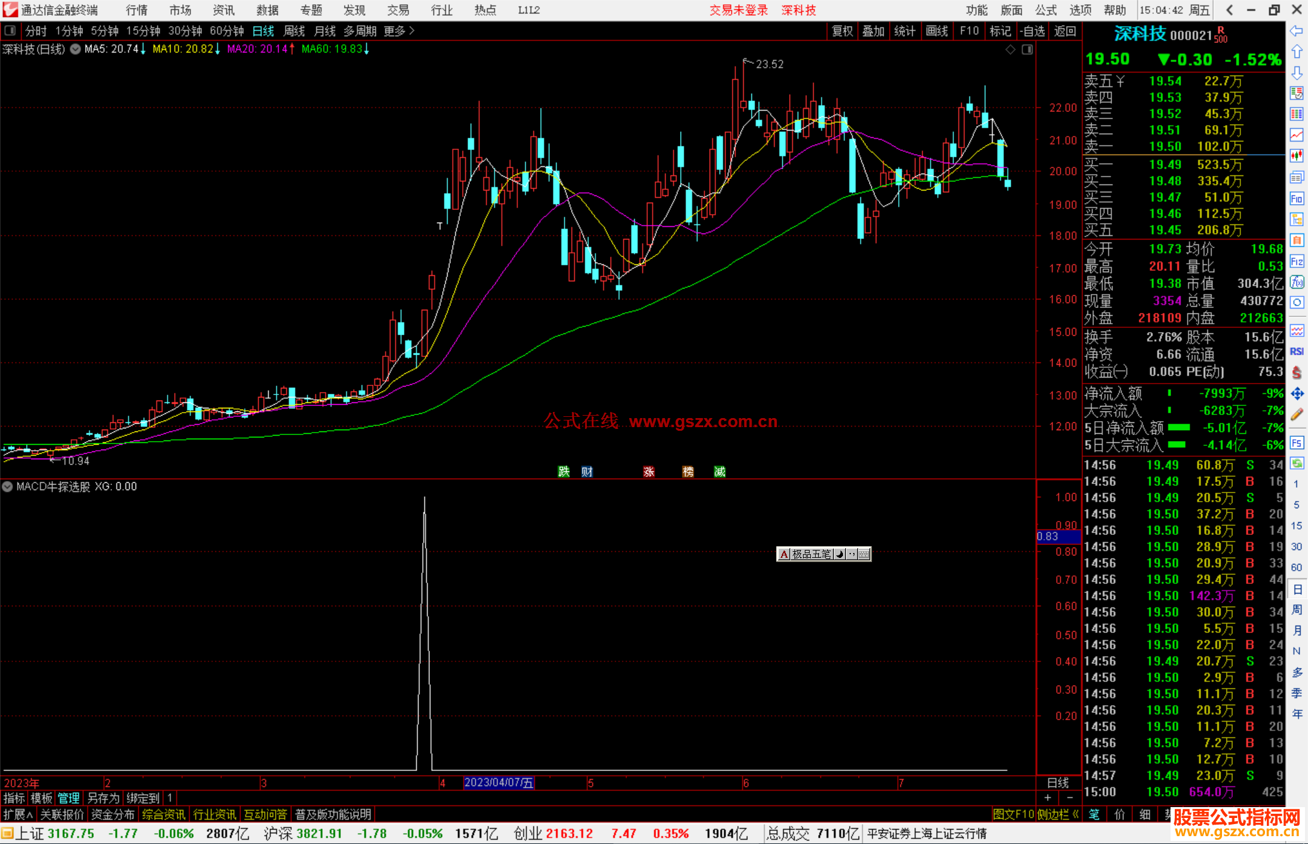
Task: Click the plus zoom-in chart button
Action: coord(1048,798)
